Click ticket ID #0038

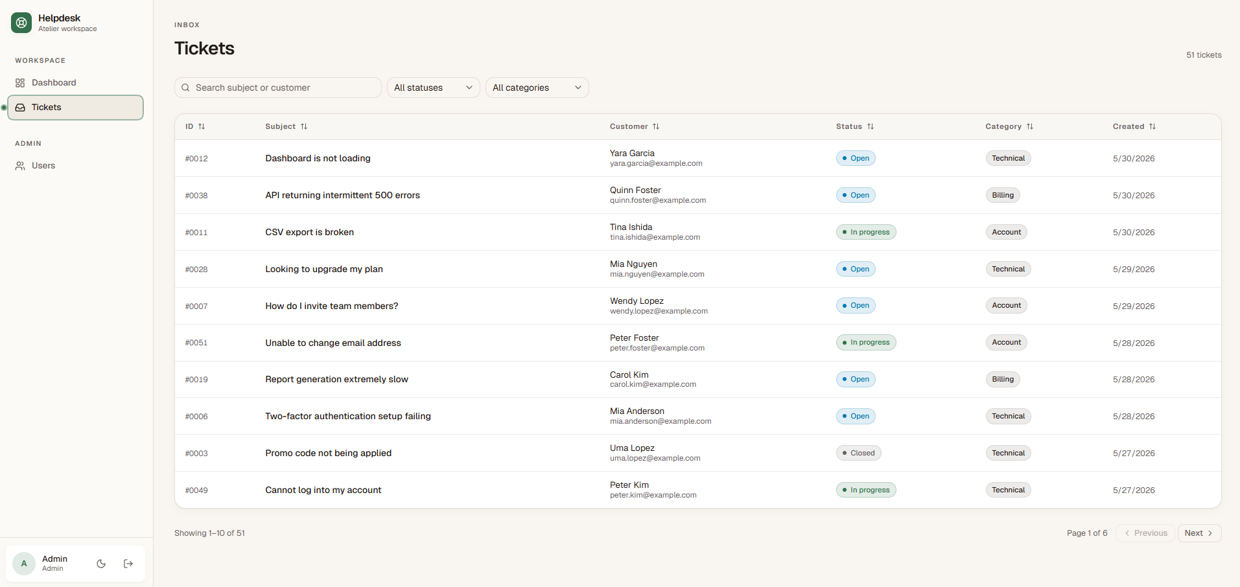click(x=196, y=196)
